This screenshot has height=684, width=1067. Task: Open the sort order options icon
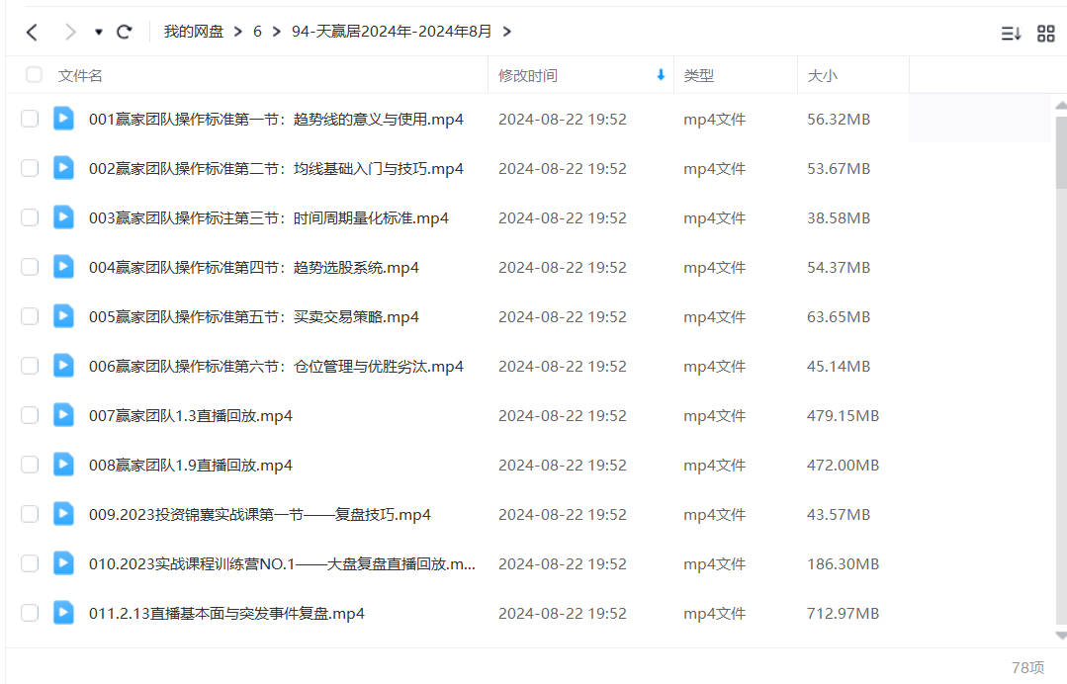pos(1011,34)
